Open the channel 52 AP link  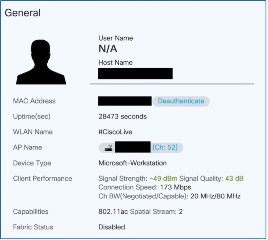165,147
